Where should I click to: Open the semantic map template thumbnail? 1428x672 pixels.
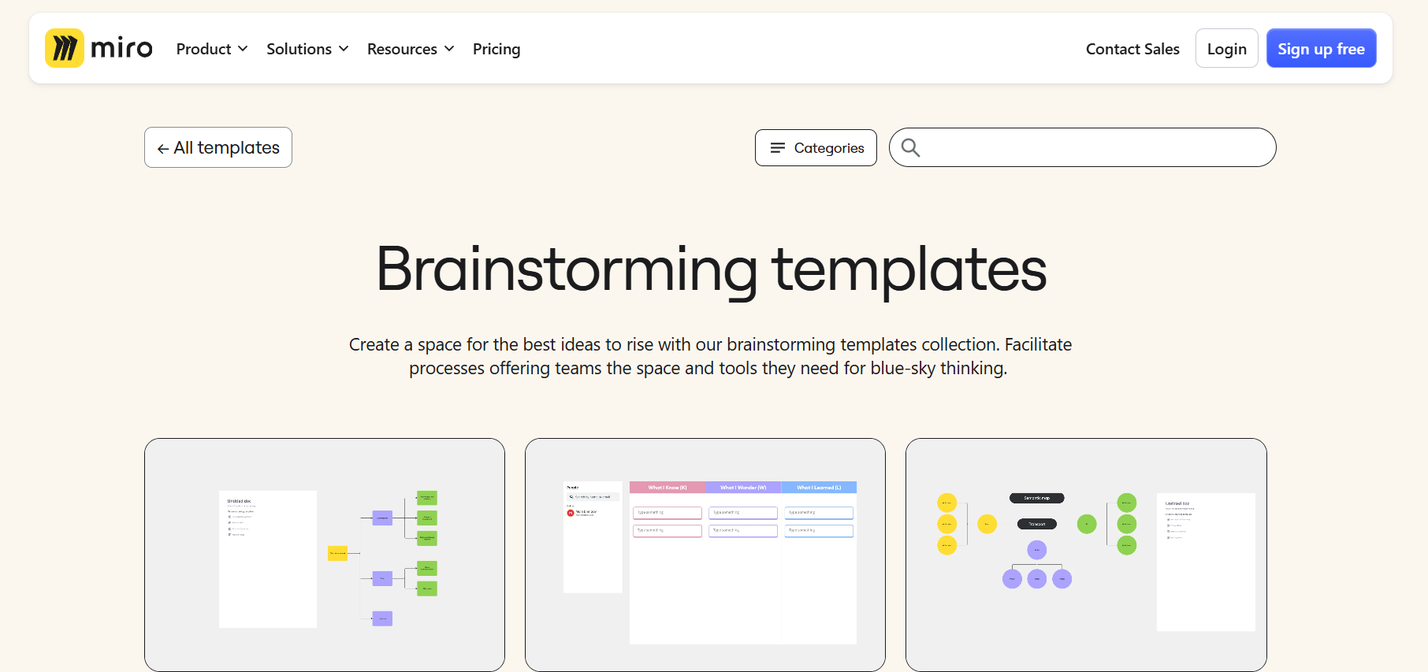click(1086, 555)
